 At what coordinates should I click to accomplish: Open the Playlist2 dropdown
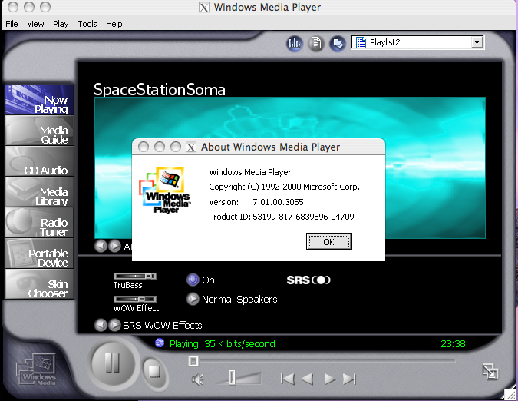[x=477, y=42]
